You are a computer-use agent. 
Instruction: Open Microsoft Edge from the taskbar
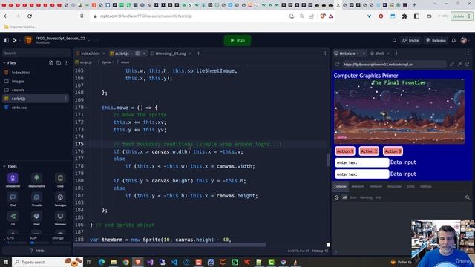coord(101,262)
